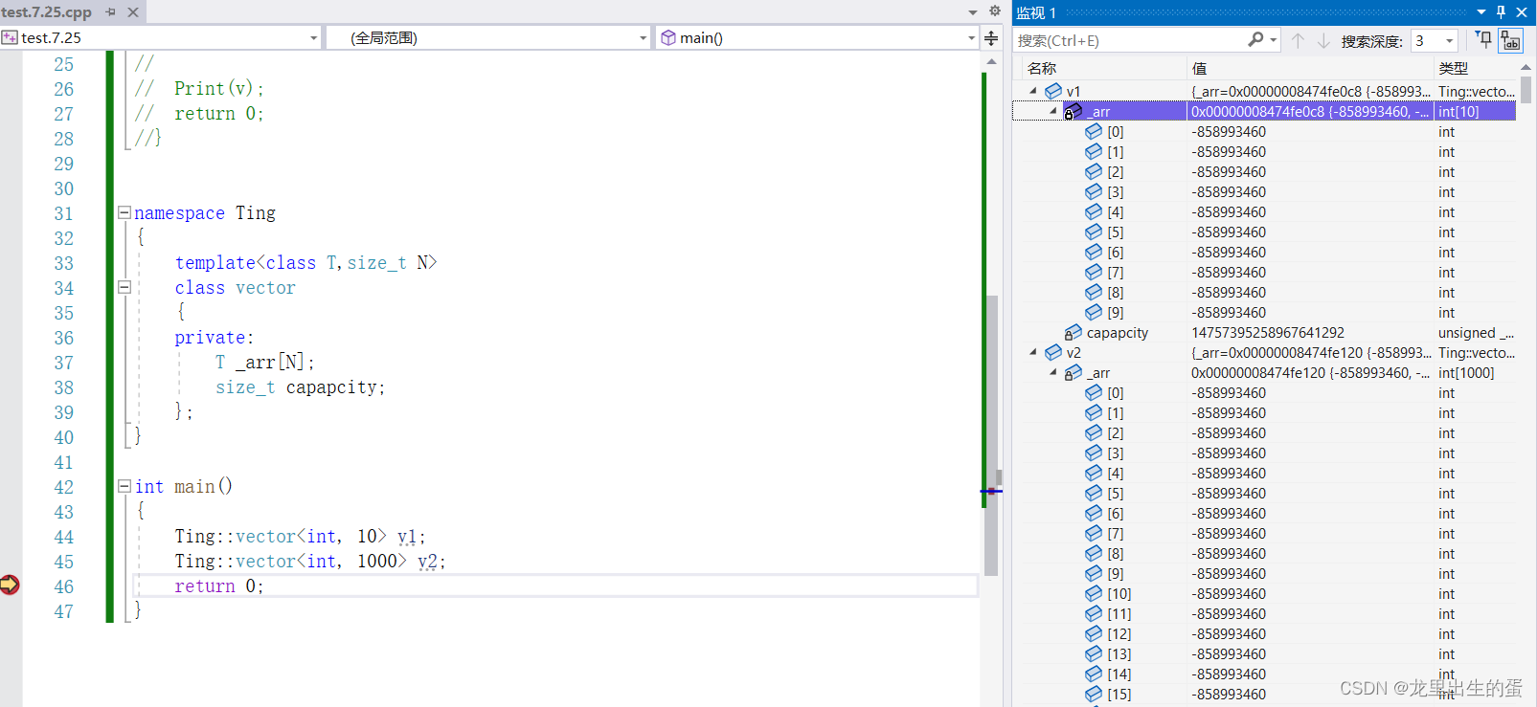Select element [15] under v2 _arr

coord(1265,695)
